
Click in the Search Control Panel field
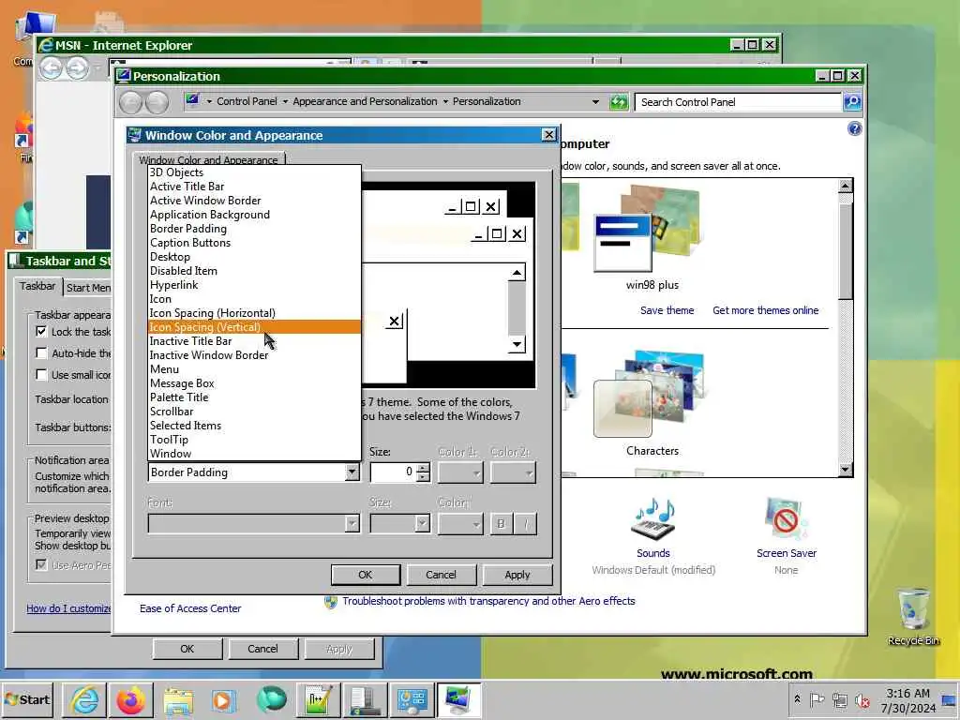coord(739,102)
